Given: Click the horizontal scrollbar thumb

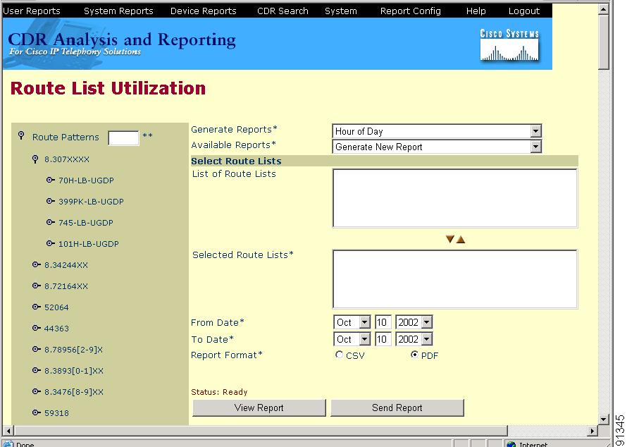Looking at the screenshot, I should pyautogui.click(x=261, y=431).
